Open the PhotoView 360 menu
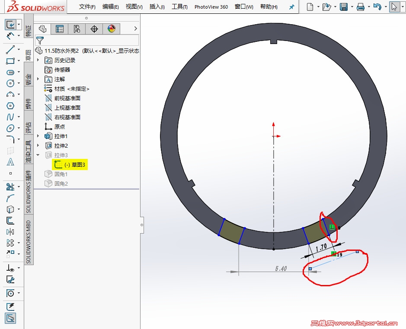The width and height of the screenshot is (406, 329). 211,7
